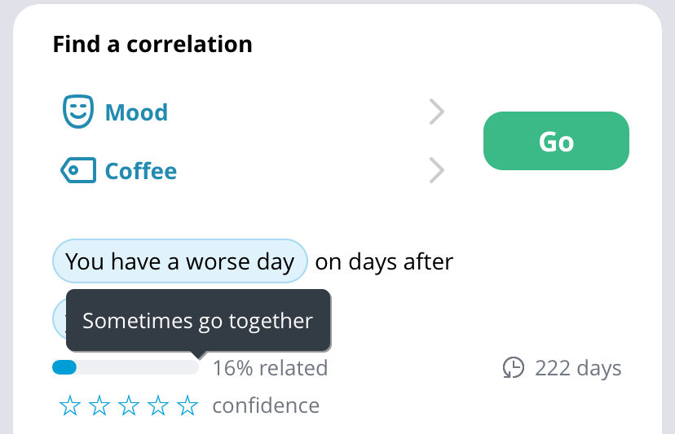This screenshot has width=675, height=434.
Task: Open the Coffee variable picker
Action: pos(253,170)
